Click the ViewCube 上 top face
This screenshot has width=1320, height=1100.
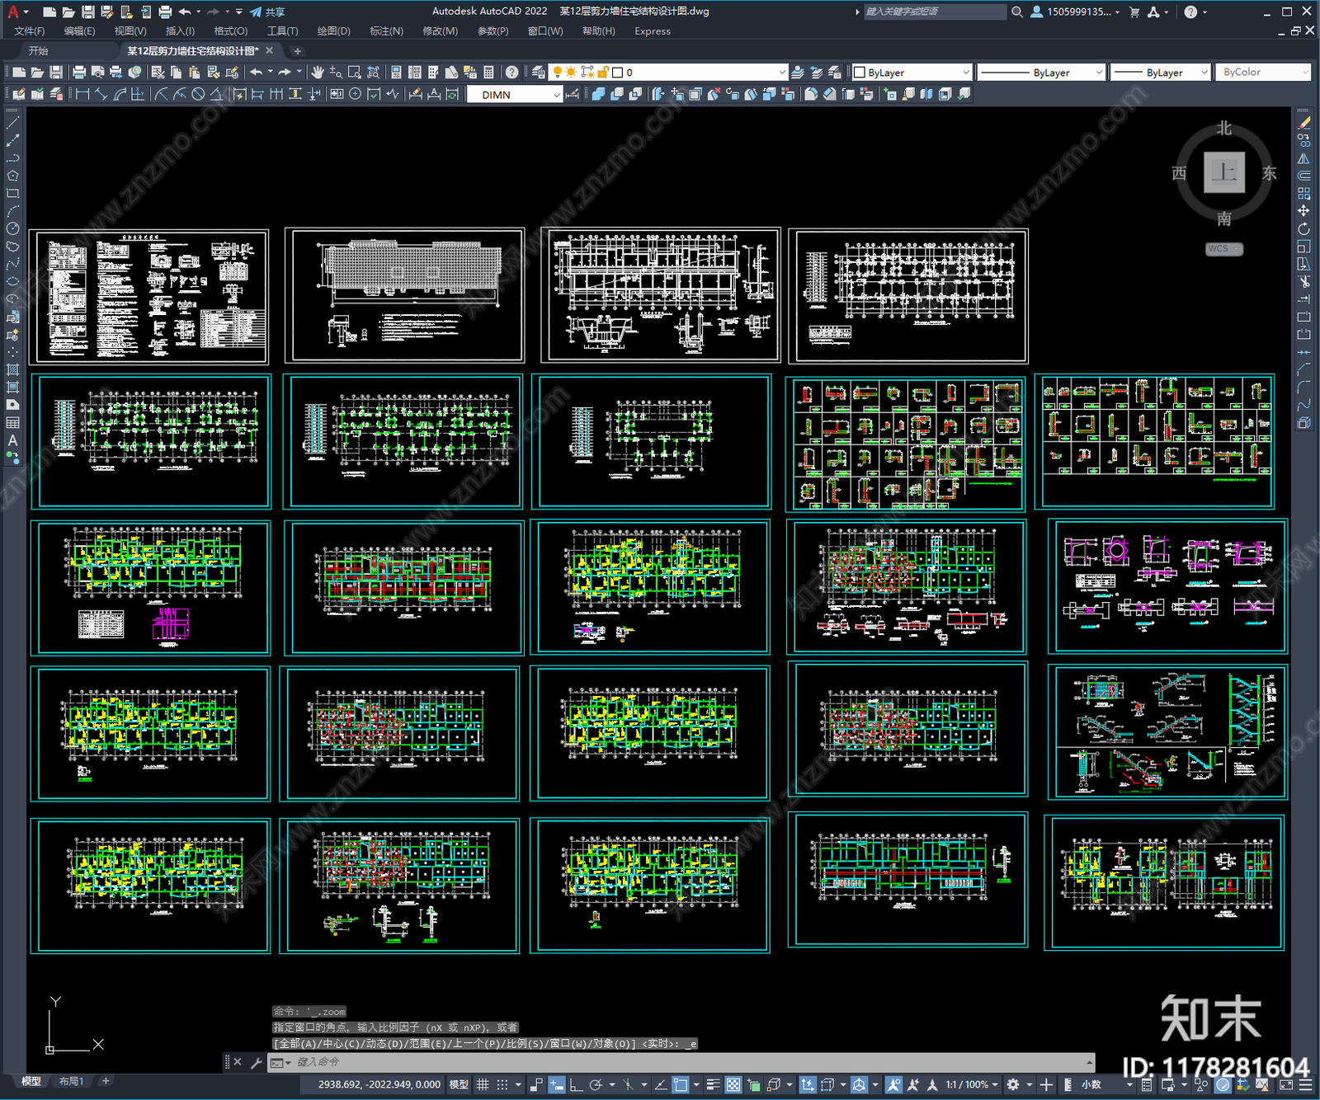click(1223, 172)
